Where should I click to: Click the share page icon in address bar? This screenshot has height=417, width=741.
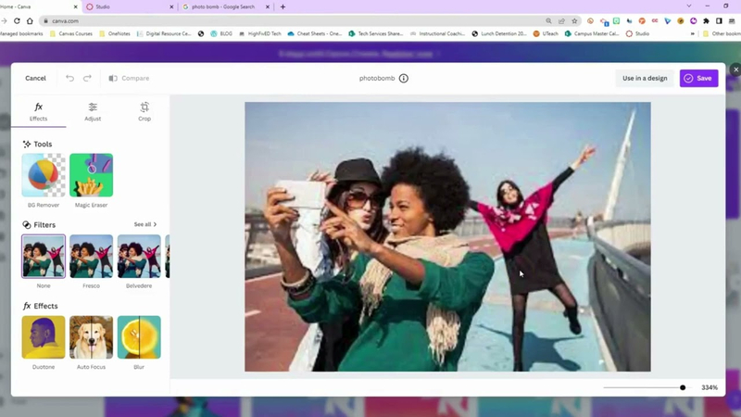click(x=561, y=20)
